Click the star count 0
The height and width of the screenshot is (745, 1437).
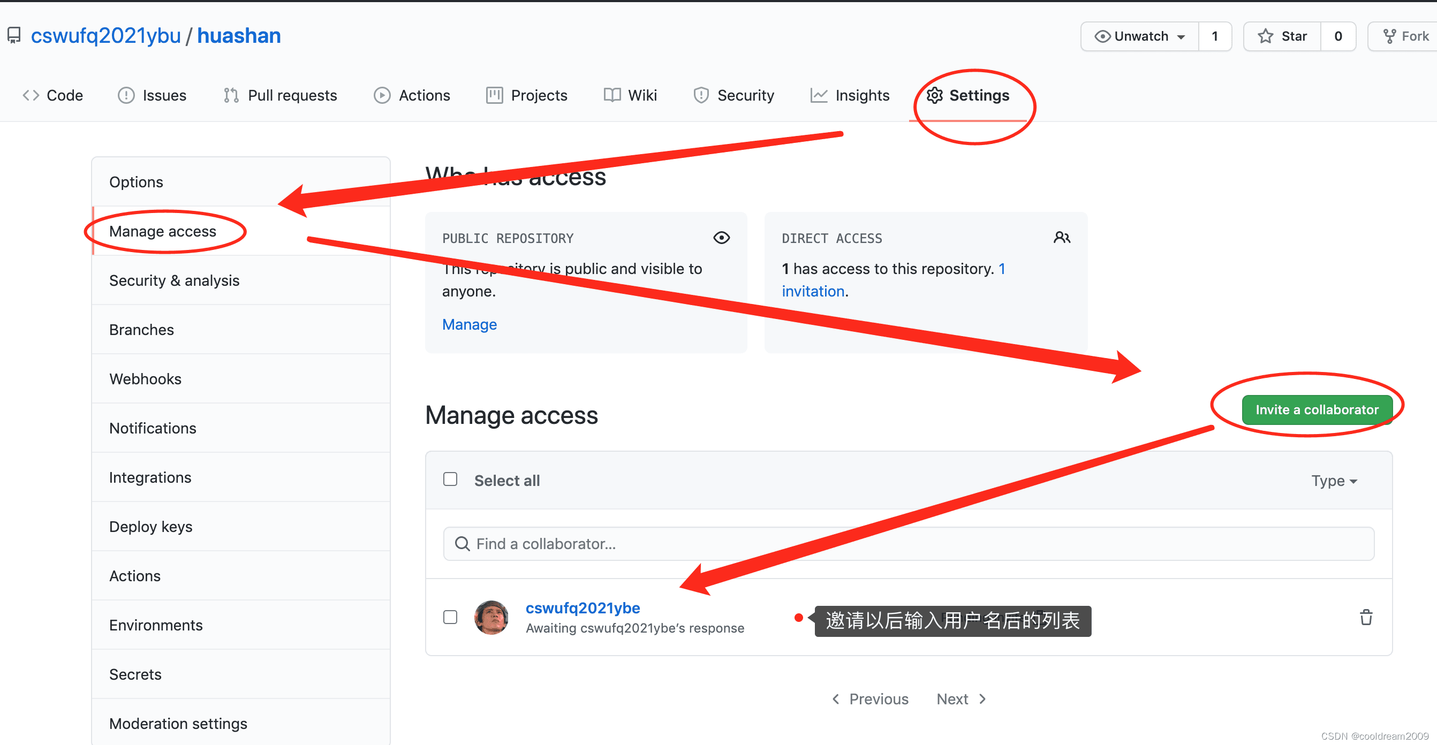(1338, 36)
